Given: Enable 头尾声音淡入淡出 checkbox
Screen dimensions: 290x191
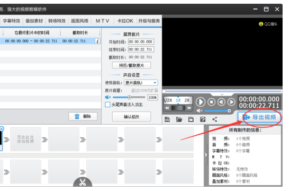Looking at the screenshot, I should tap(107, 105).
